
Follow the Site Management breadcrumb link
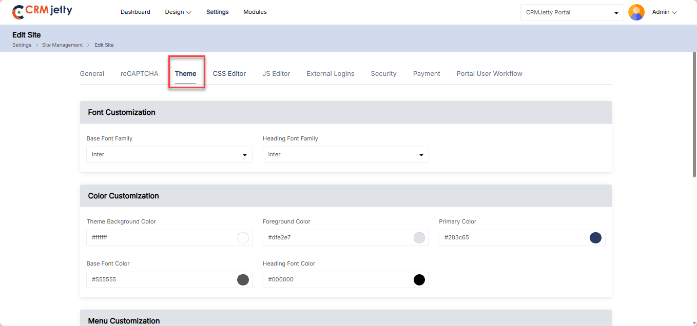click(x=62, y=45)
